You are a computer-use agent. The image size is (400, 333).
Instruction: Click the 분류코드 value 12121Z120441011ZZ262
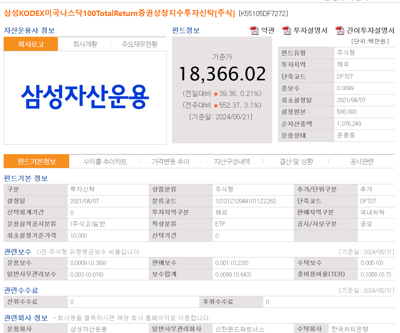point(246,201)
